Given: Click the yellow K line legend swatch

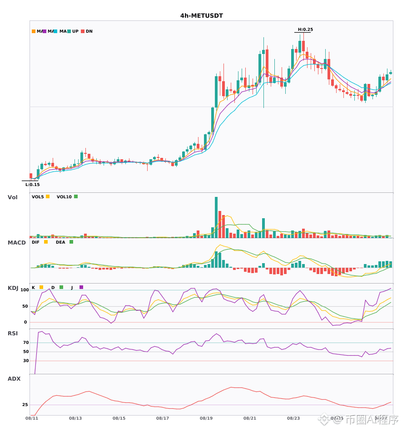Looking at the screenshot, I should point(41,287).
